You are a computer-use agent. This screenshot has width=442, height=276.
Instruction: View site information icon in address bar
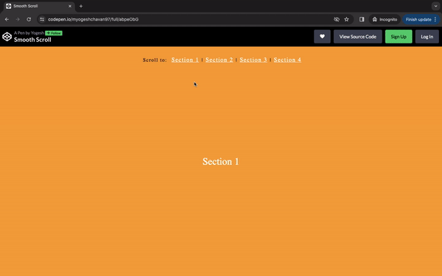pyautogui.click(x=42, y=19)
